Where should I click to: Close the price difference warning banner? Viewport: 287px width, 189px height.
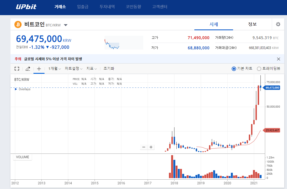point(278,59)
